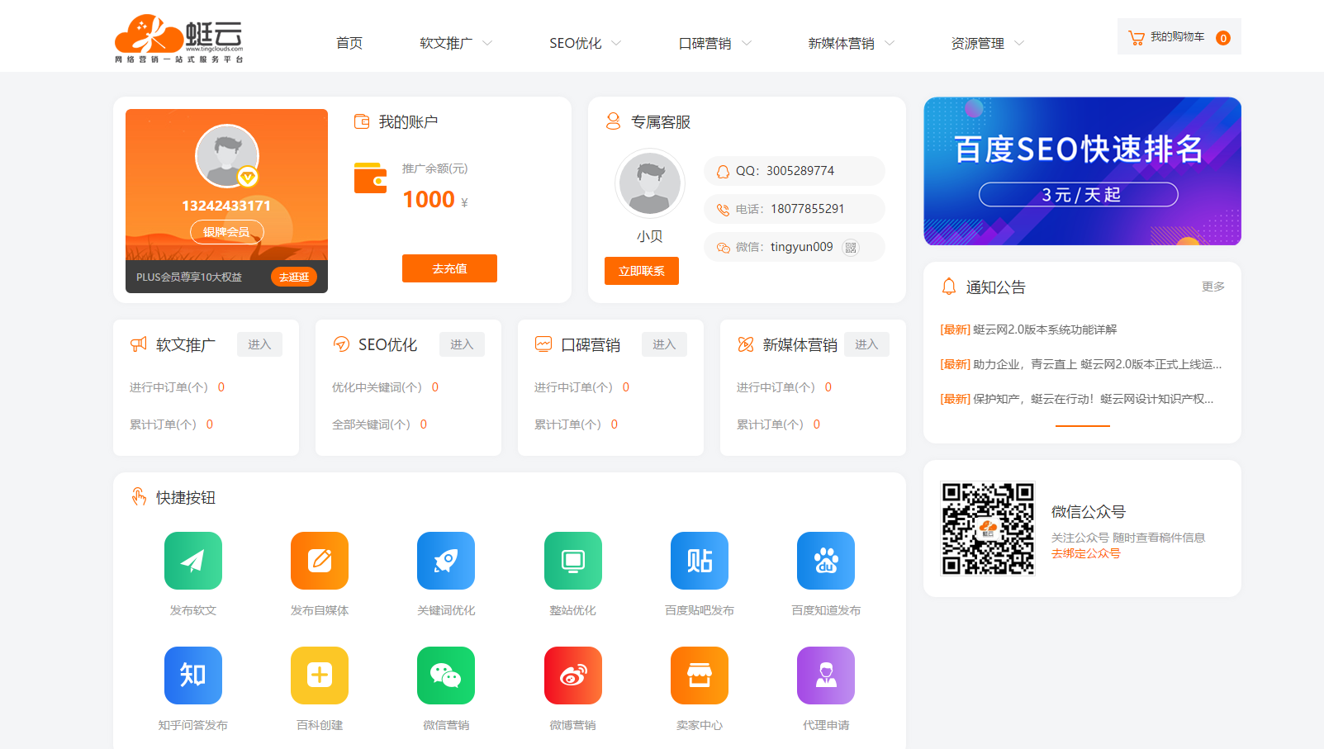Click the 快捷按钮 hand pointer icon
Screen dimensions: 1324x749
(x=139, y=496)
